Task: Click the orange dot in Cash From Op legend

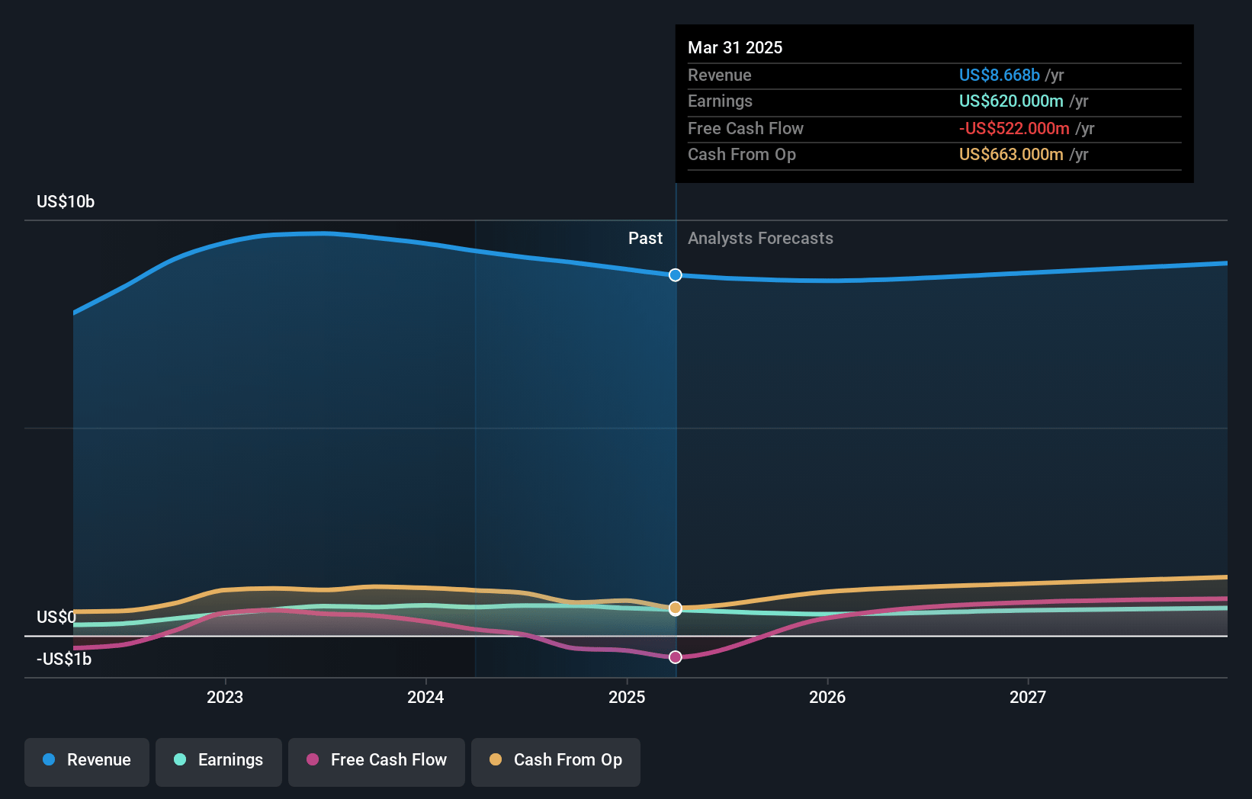Action: click(496, 759)
